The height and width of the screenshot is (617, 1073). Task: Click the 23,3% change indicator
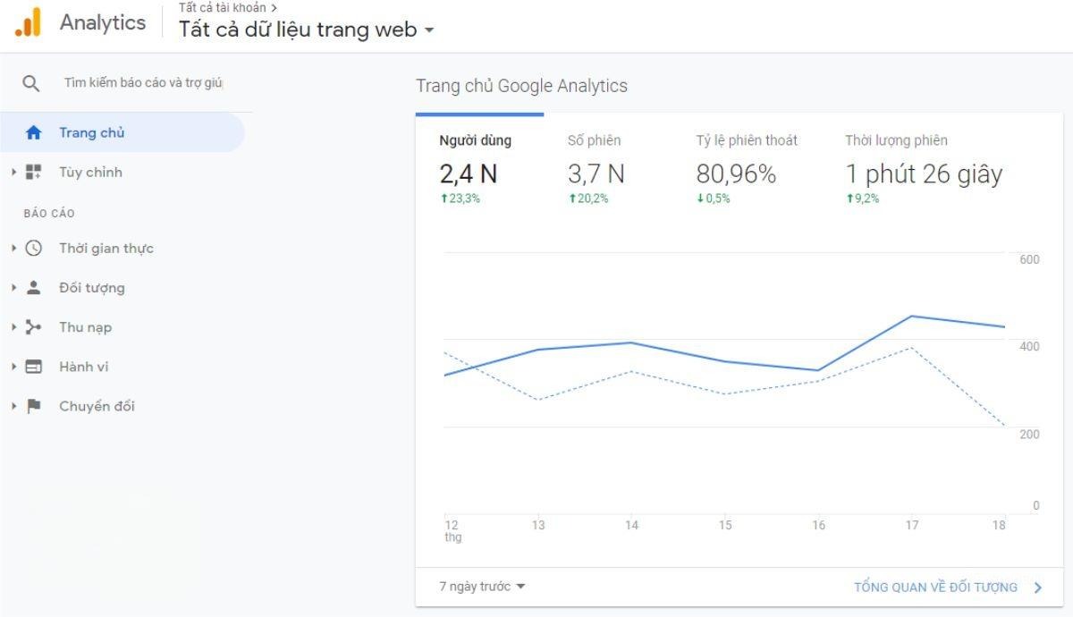point(460,199)
